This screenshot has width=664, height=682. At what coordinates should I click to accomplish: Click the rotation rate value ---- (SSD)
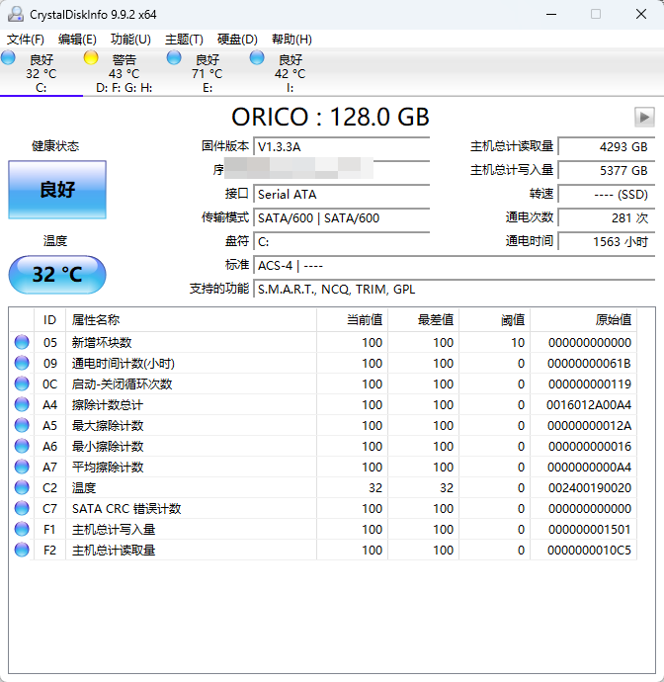click(x=607, y=194)
